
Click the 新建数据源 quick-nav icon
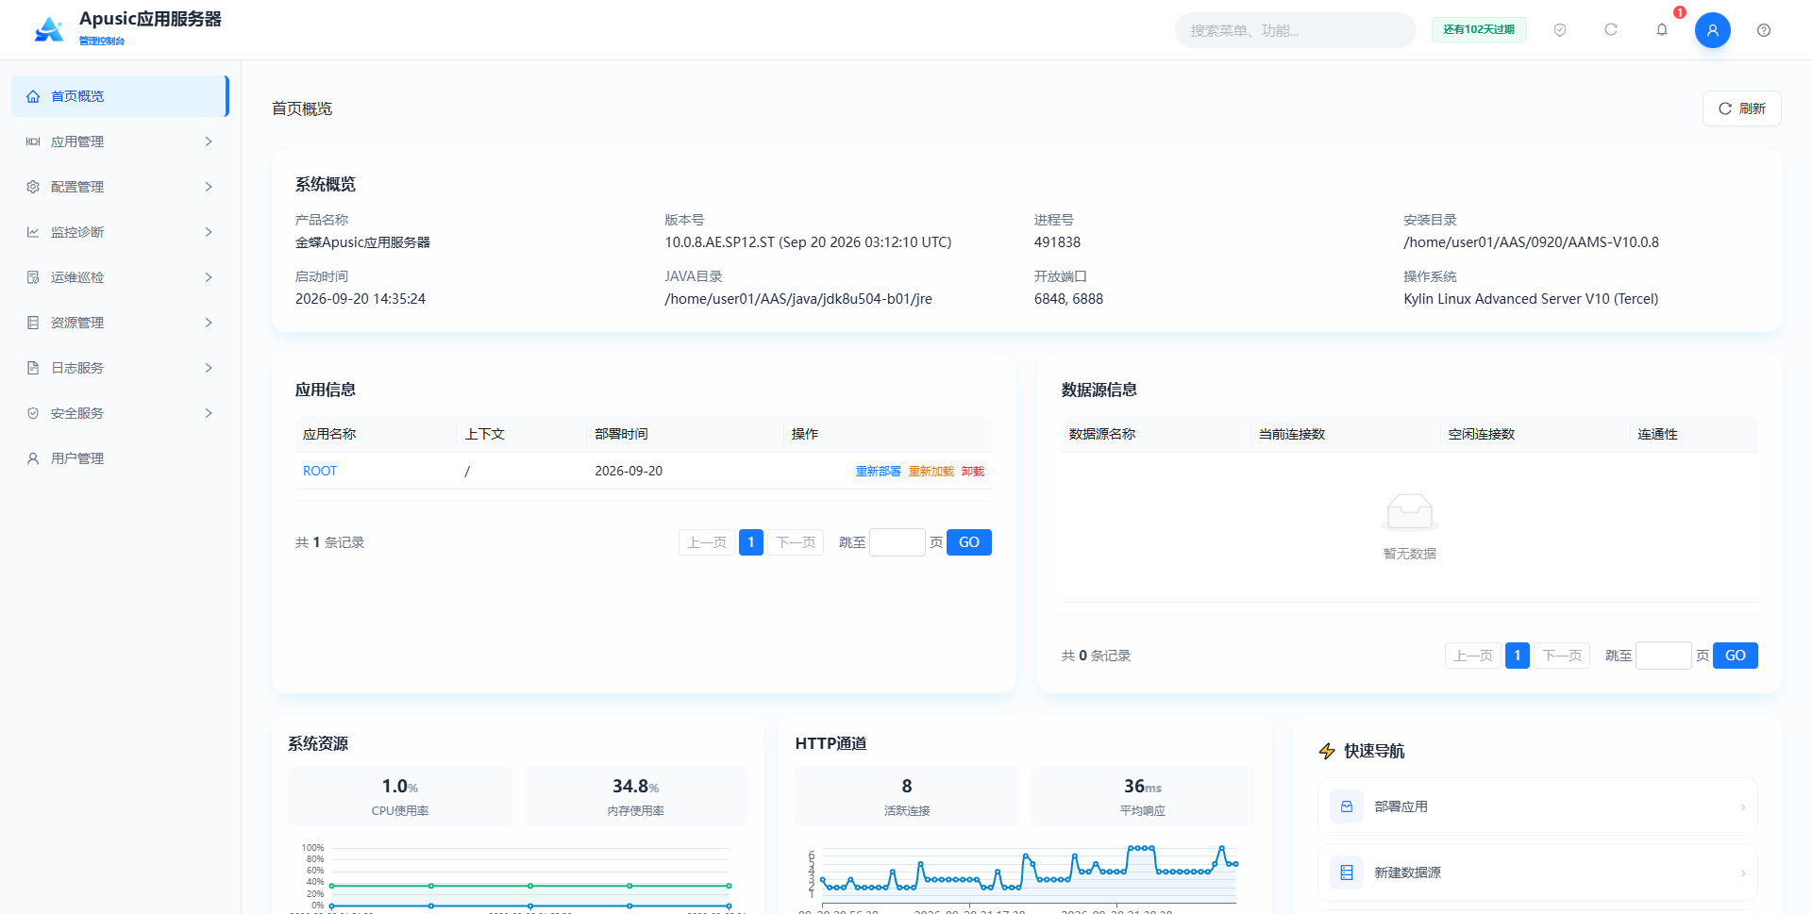pos(1347,872)
